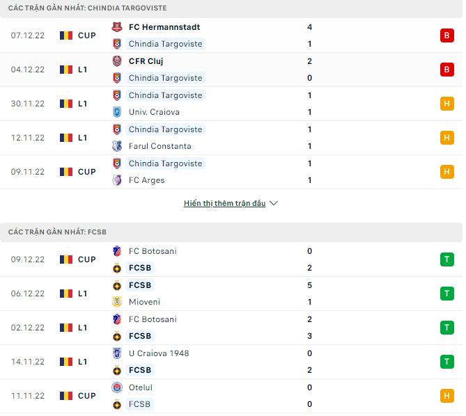Click the orange H badge for Univ. Craiova match
Image resolution: width=466 pixels, height=416 pixels.
coord(446,104)
